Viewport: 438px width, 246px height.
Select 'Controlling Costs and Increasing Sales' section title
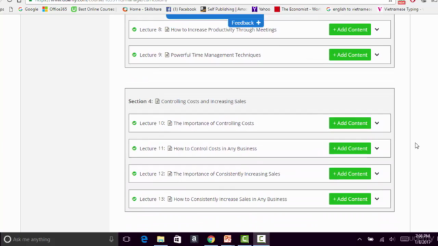click(x=204, y=101)
